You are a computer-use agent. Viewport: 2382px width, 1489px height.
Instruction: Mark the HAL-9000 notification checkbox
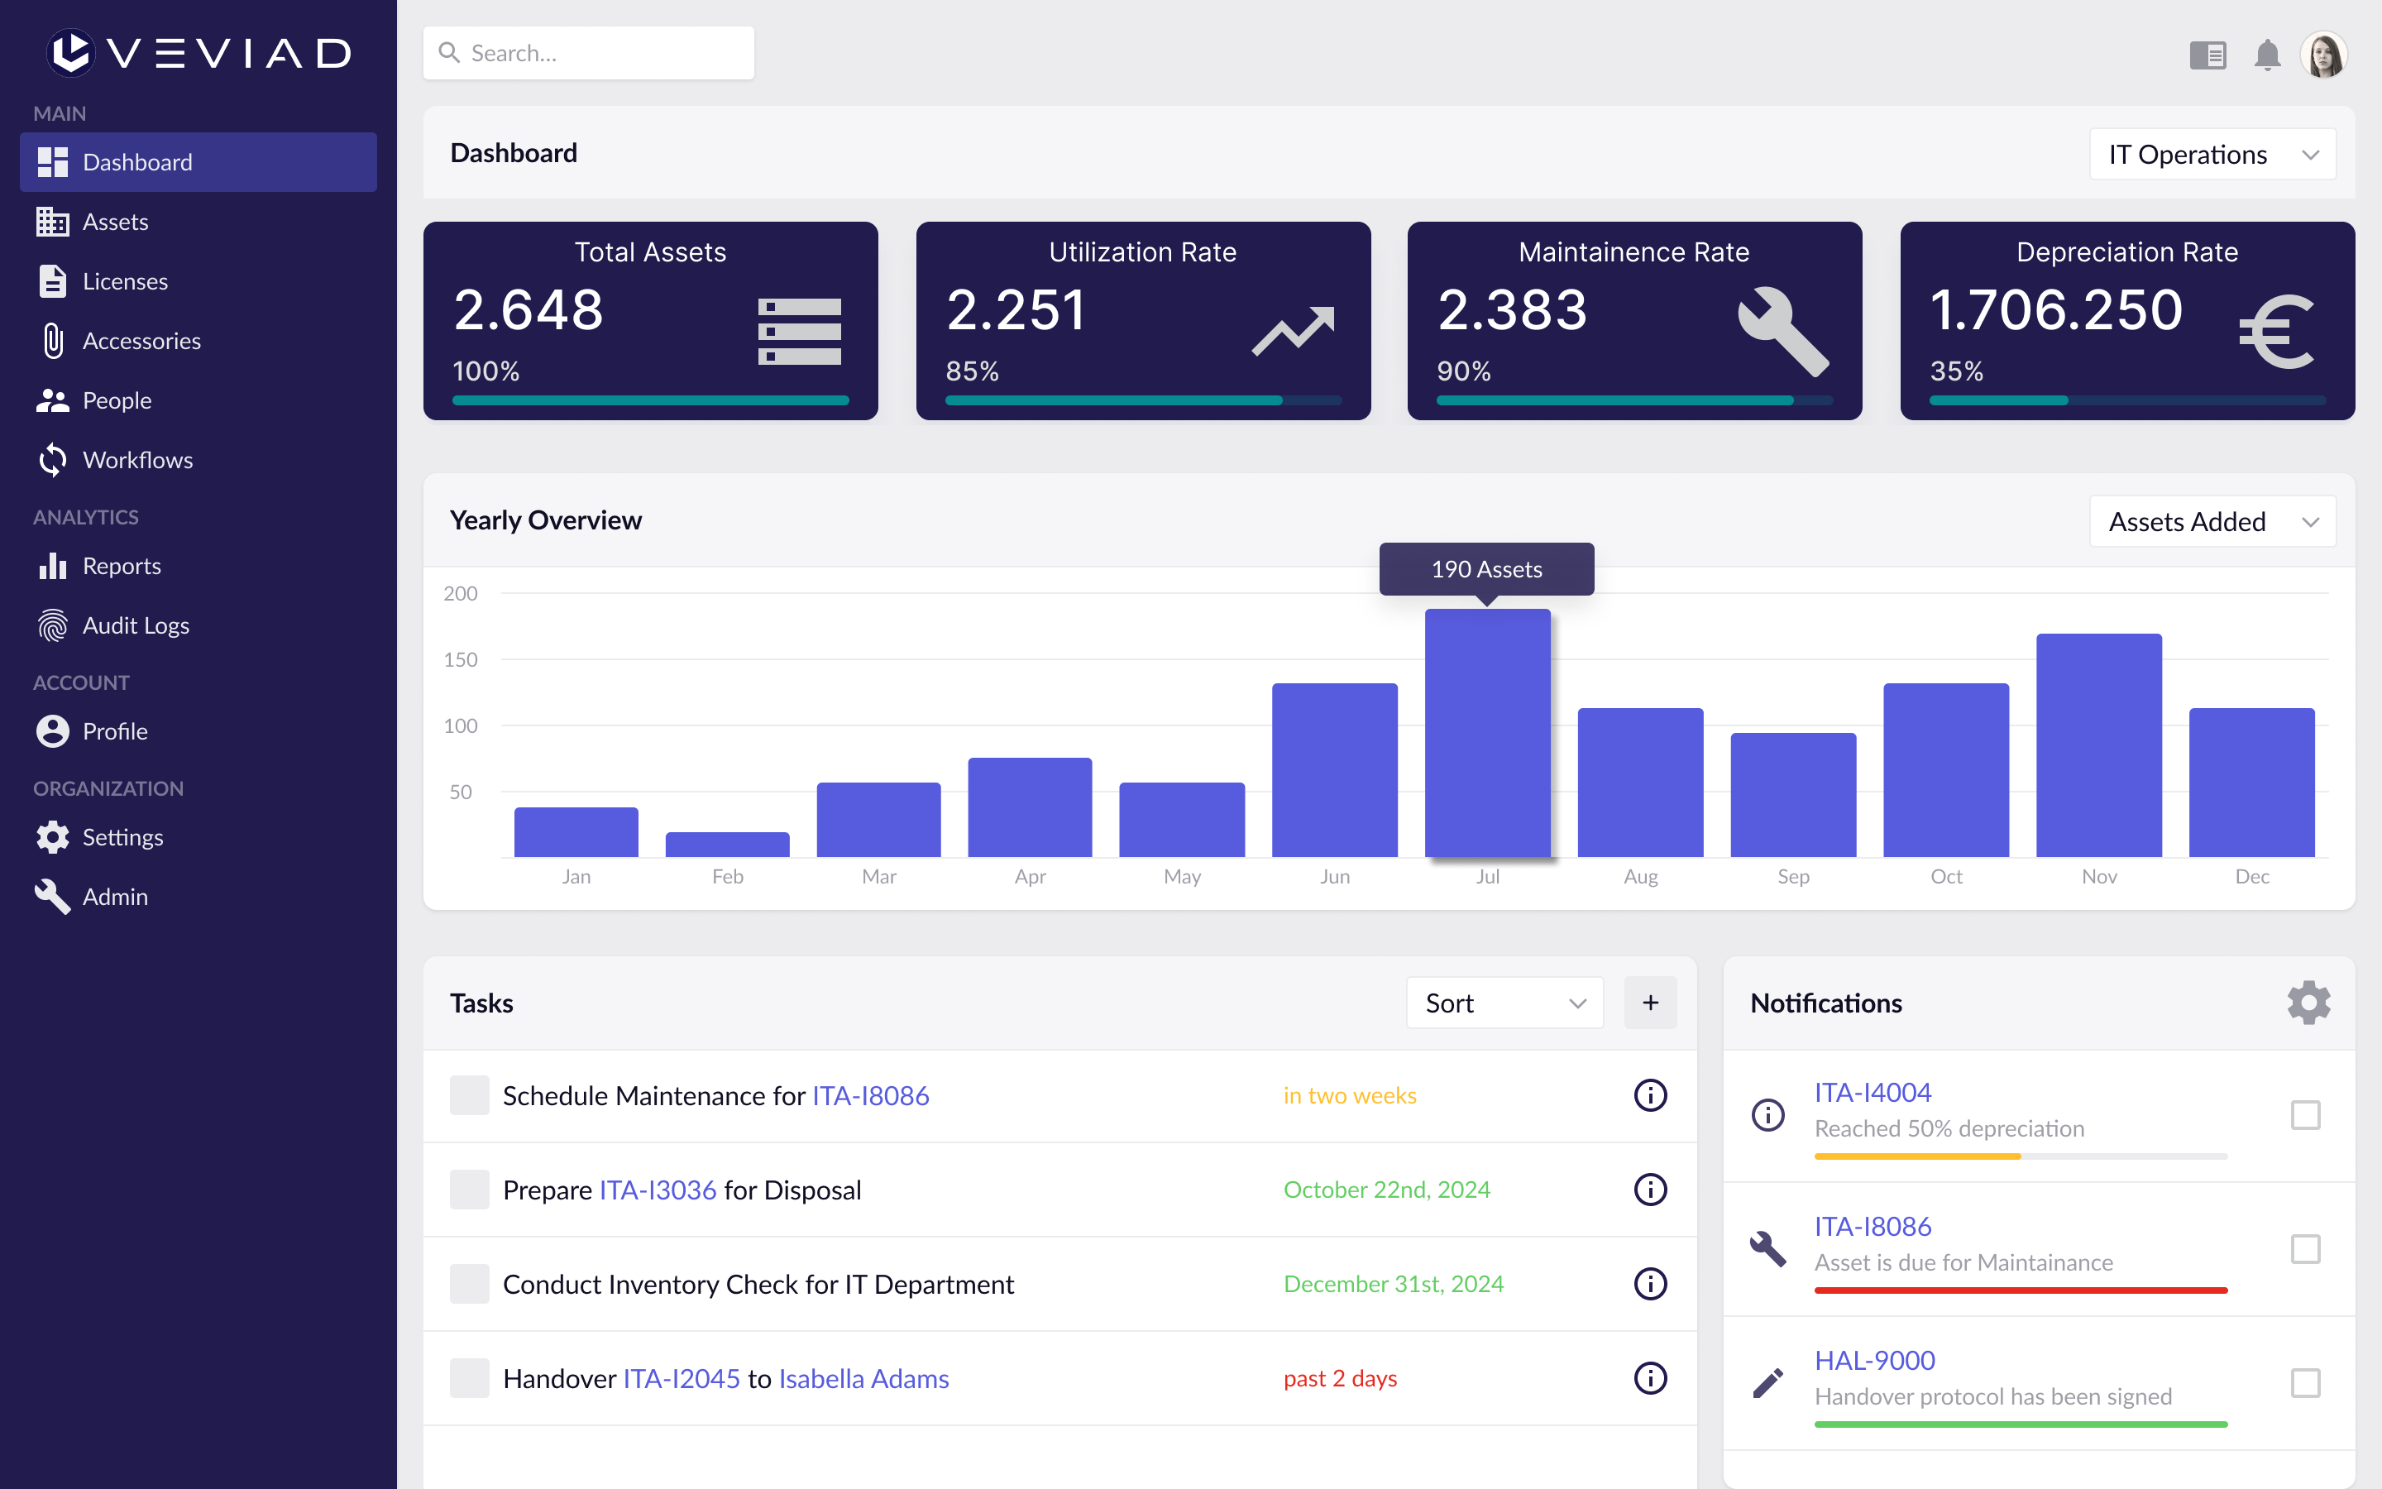pos(2304,1382)
